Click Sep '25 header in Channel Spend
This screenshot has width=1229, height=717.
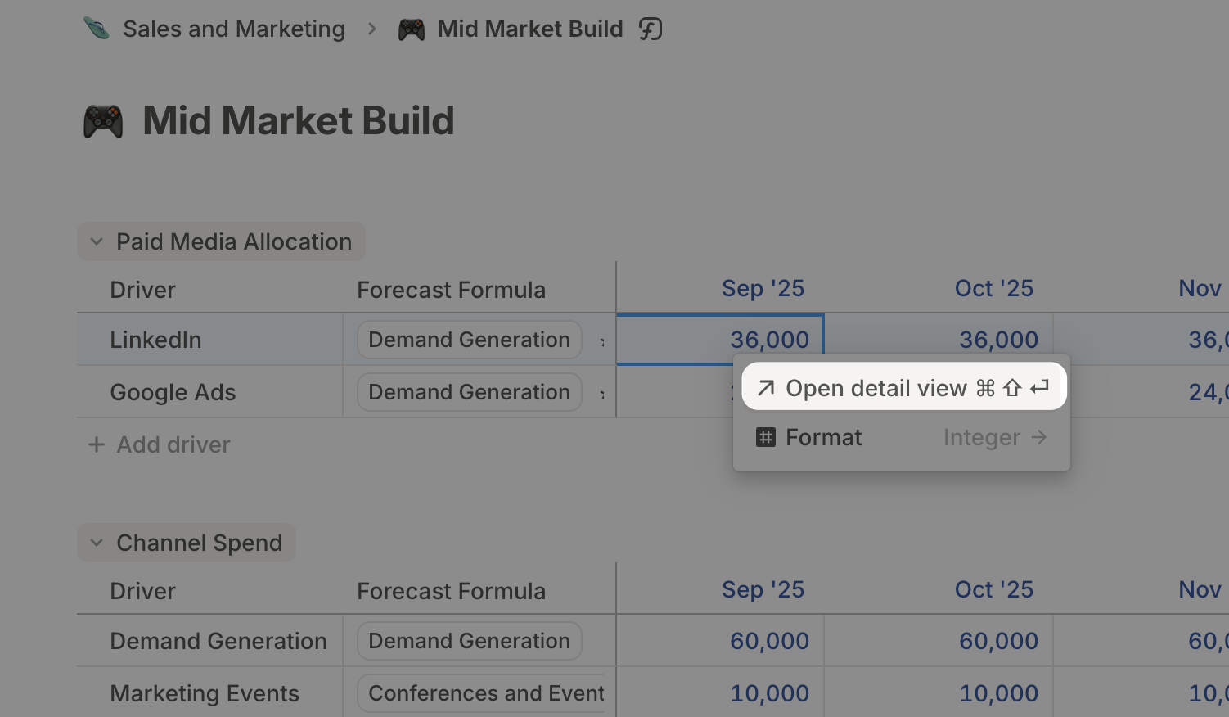pyautogui.click(x=763, y=589)
